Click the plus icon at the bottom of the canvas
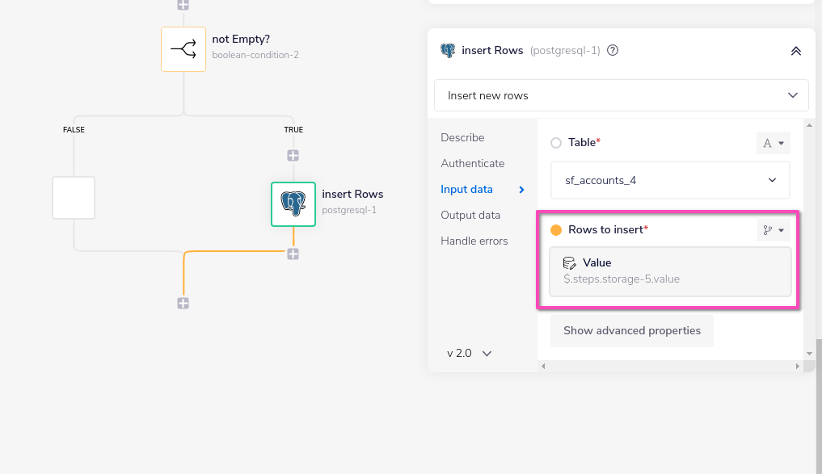 click(x=183, y=304)
